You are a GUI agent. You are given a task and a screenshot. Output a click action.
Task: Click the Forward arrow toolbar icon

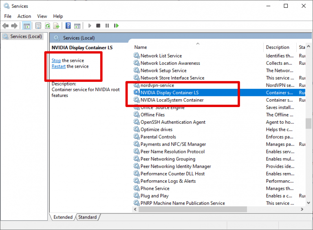click(14, 26)
